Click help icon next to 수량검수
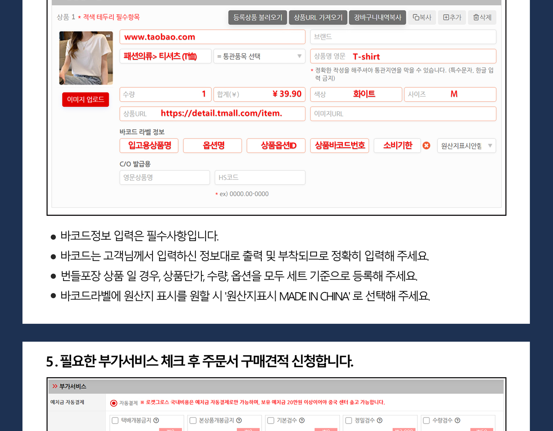The height and width of the screenshot is (431, 553). [457, 420]
